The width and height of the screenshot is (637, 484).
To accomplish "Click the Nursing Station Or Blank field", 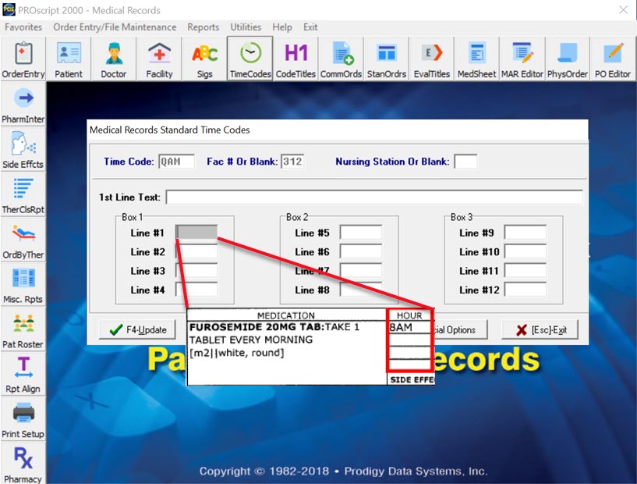I will pos(465,162).
